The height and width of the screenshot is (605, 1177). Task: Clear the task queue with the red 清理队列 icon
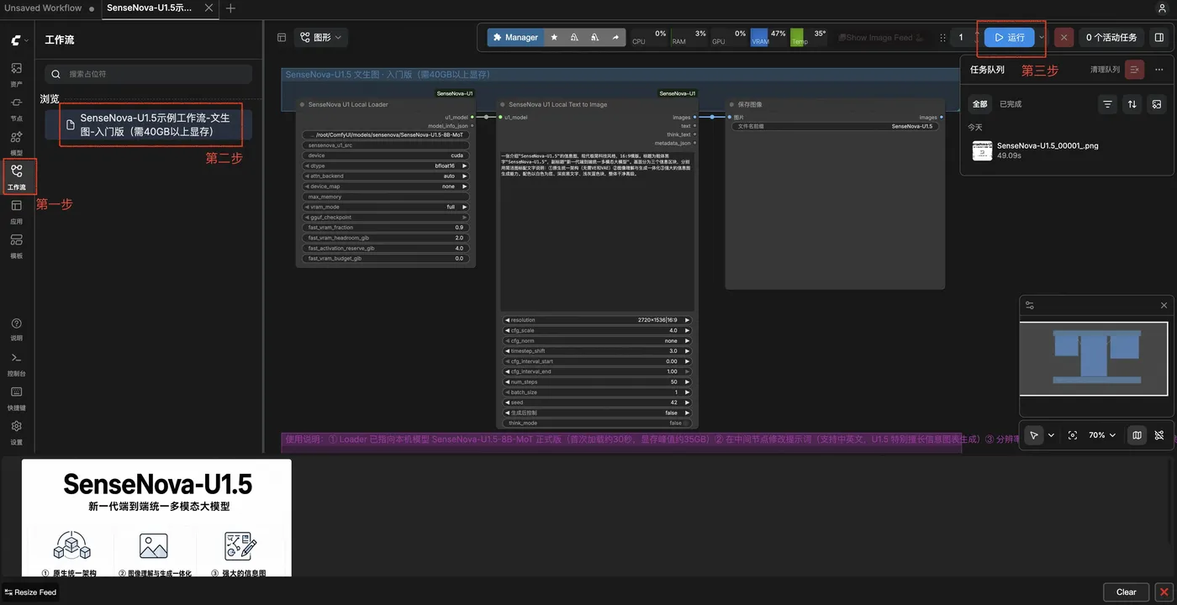click(1135, 70)
